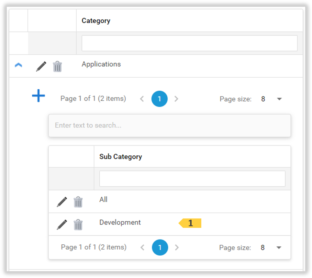The height and width of the screenshot is (278, 312).
Task: Add new sub category with plus icon
Action: [x=39, y=96]
